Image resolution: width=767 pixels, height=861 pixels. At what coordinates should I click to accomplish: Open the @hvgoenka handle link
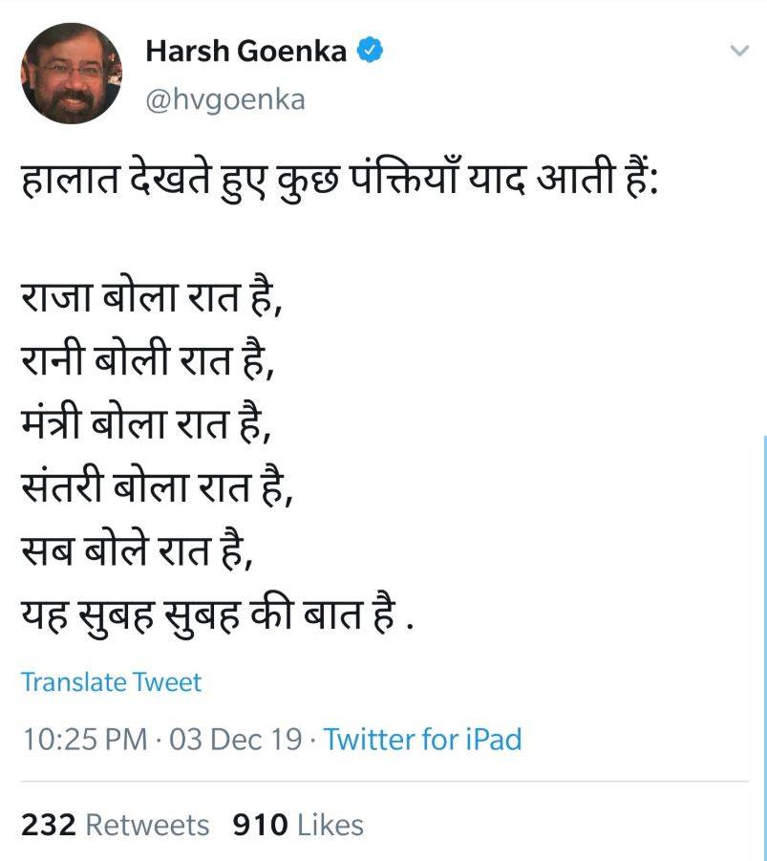click(x=224, y=98)
